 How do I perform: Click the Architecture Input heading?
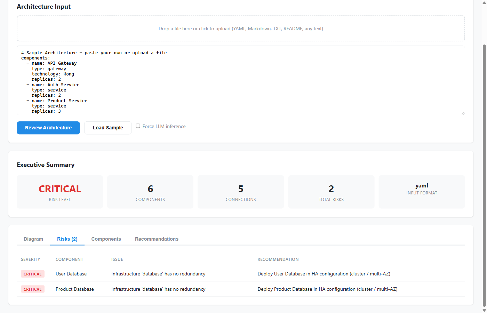coord(44,7)
